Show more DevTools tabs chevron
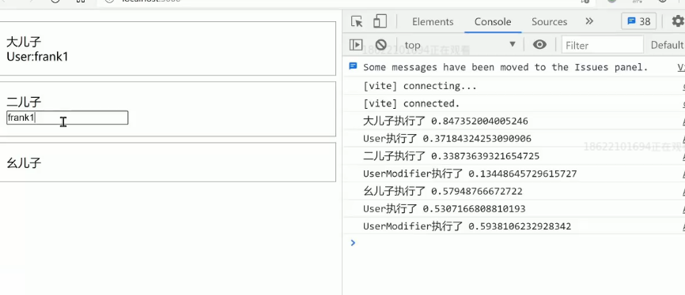This screenshot has height=295, width=685. click(x=589, y=21)
